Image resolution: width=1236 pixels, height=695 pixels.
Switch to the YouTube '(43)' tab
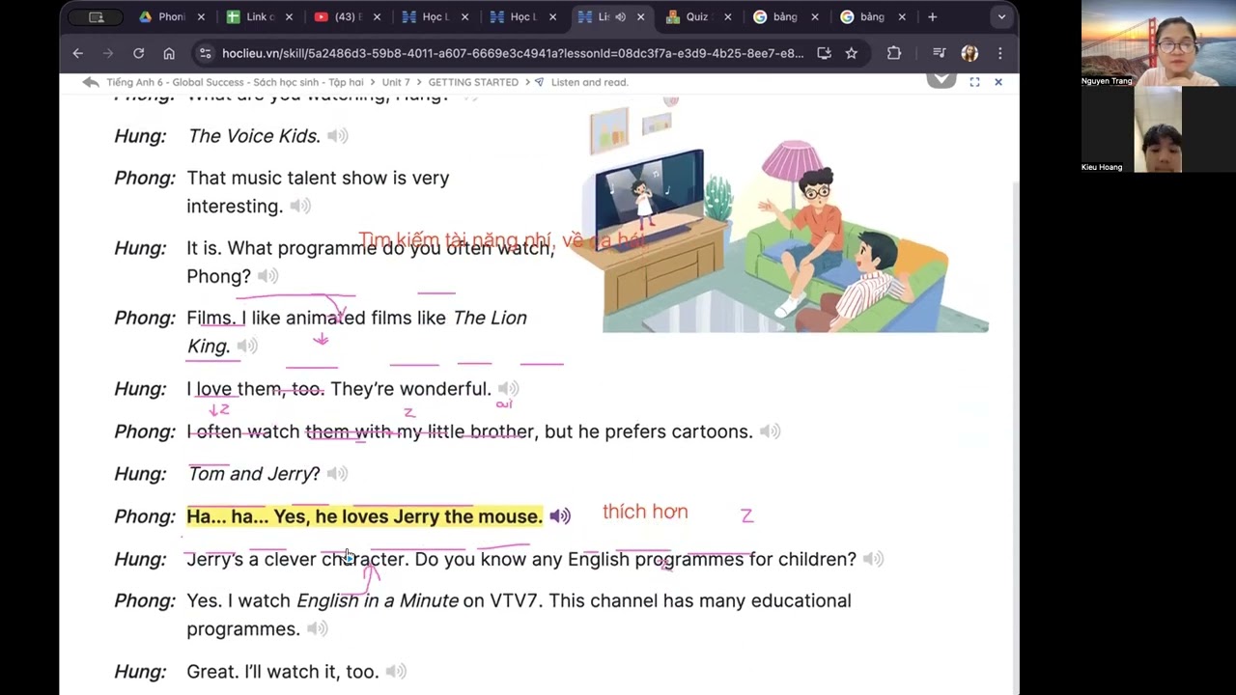point(348,16)
